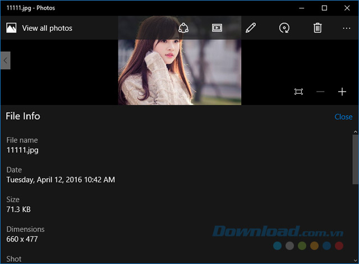
Task: Click the file name value 11111.jpg
Action: tap(22, 150)
